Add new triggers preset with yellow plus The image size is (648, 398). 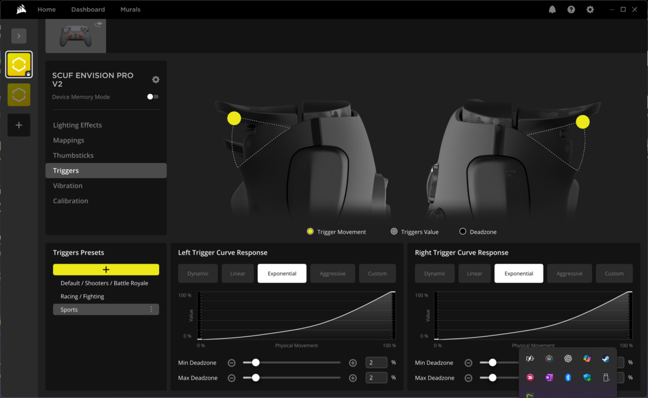tap(106, 269)
